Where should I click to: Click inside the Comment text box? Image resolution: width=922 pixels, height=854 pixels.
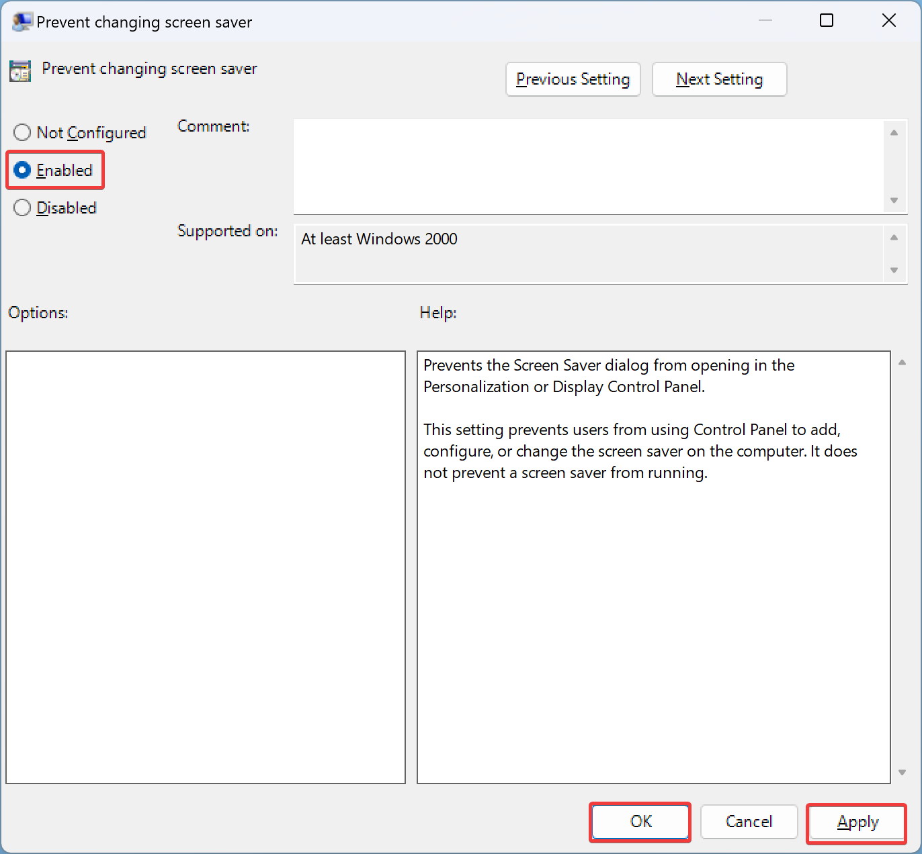tap(589, 167)
